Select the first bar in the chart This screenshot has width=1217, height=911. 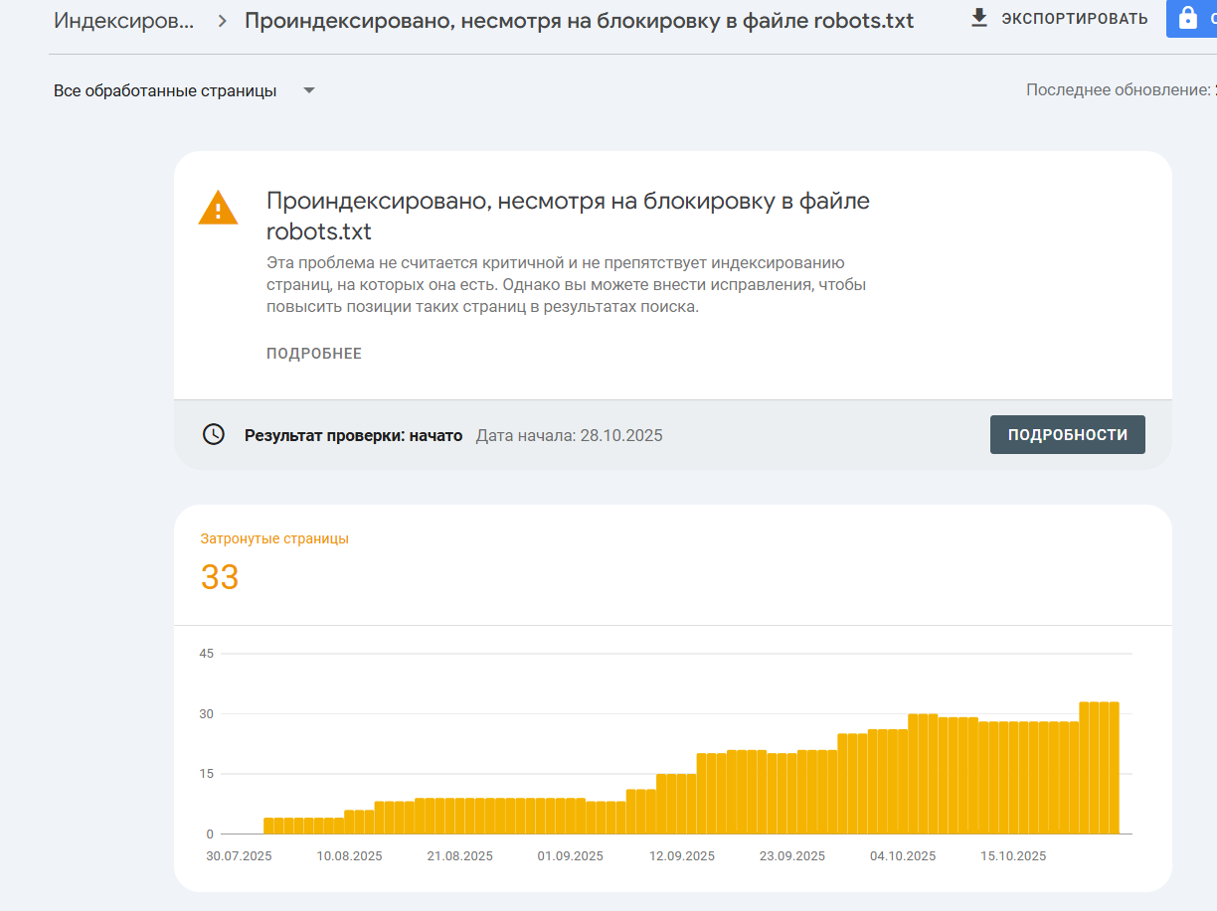coord(268,826)
